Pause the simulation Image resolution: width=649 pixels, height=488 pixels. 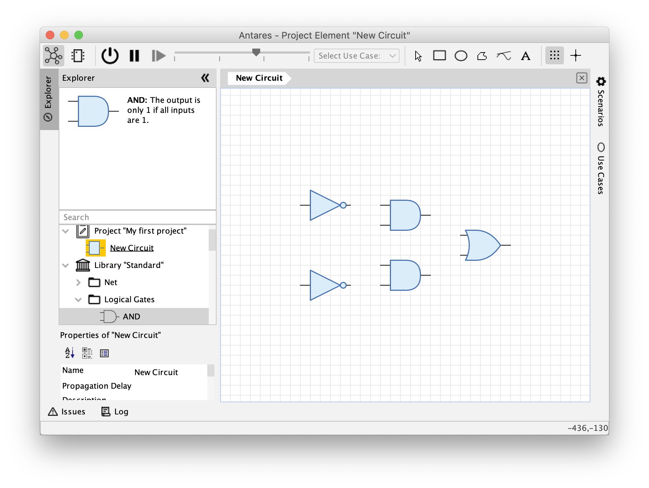click(x=134, y=56)
